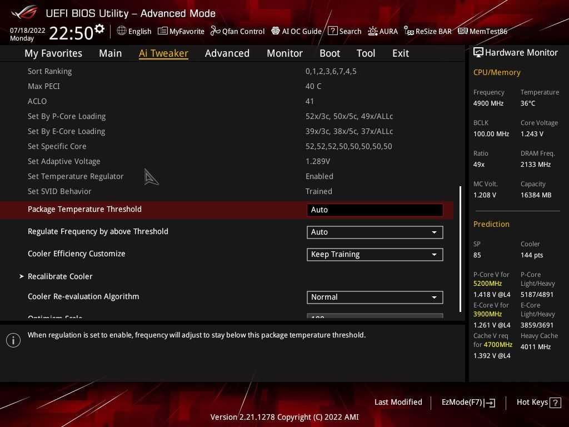The image size is (569, 427).
Task: Click the 16384 MB capacity value
Action: point(536,195)
